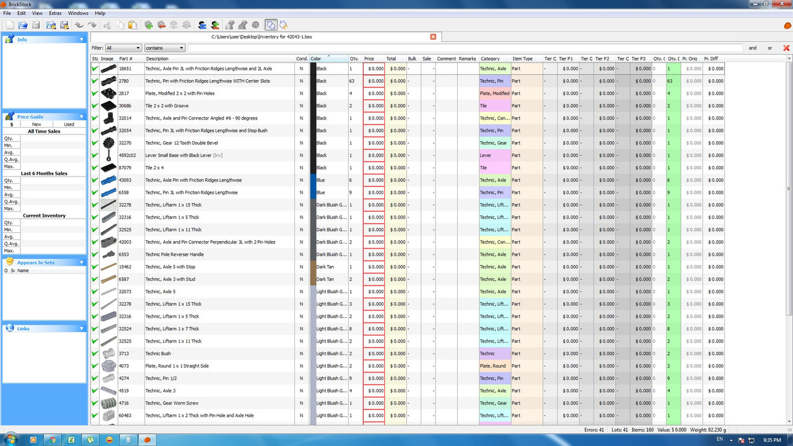Collapse the Links panel with its arrow
793x446 pixels.
point(82,328)
